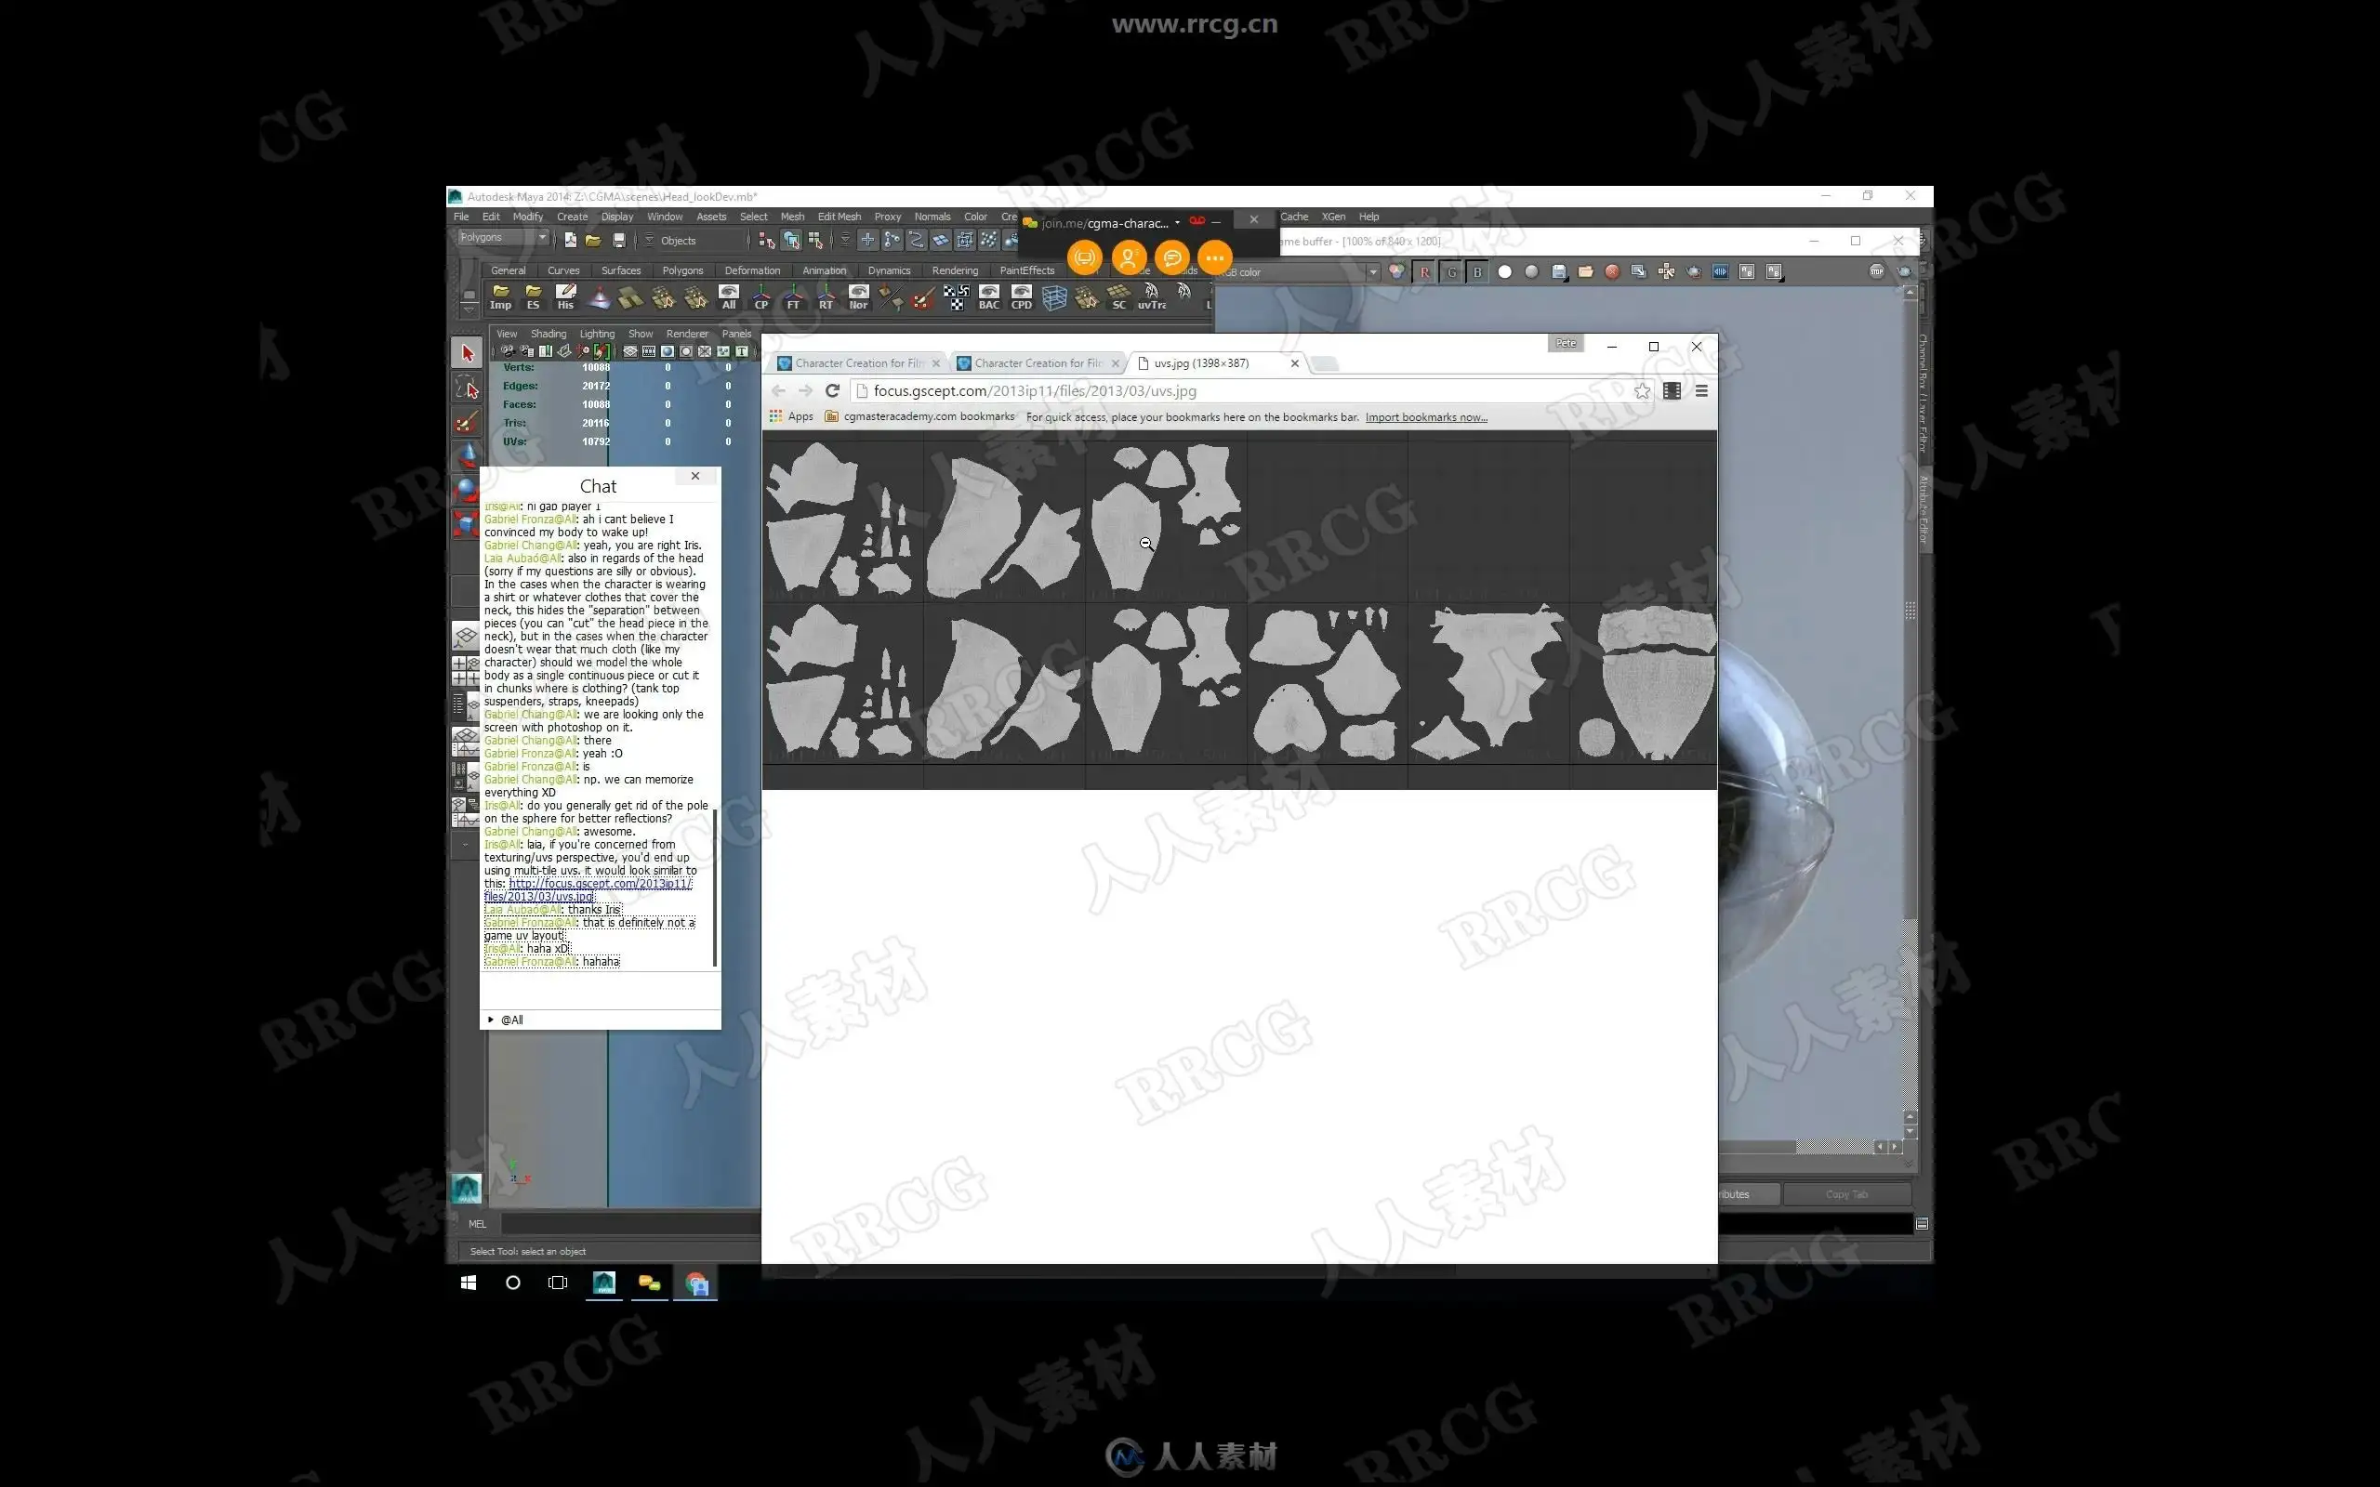Image resolution: width=2380 pixels, height=1487 pixels.
Task: Click the ES shelf button
Action: click(533, 297)
